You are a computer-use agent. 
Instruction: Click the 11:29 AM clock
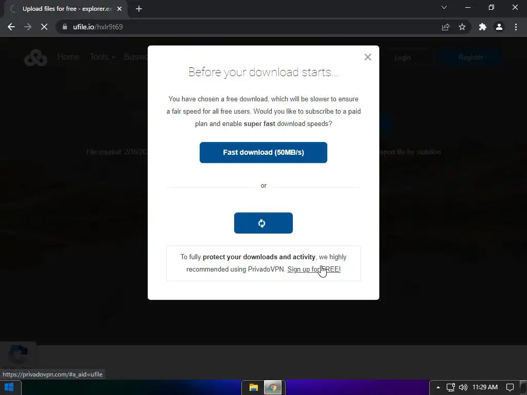pyautogui.click(x=485, y=387)
